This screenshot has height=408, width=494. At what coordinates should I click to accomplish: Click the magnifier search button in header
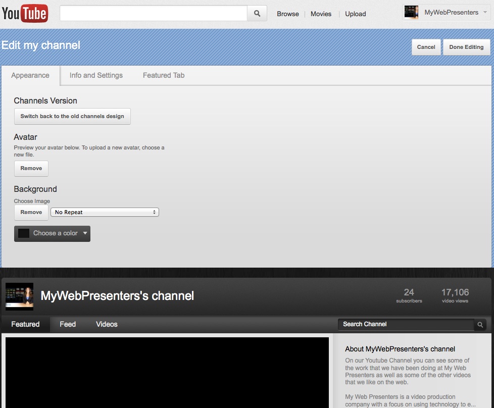click(x=257, y=14)
